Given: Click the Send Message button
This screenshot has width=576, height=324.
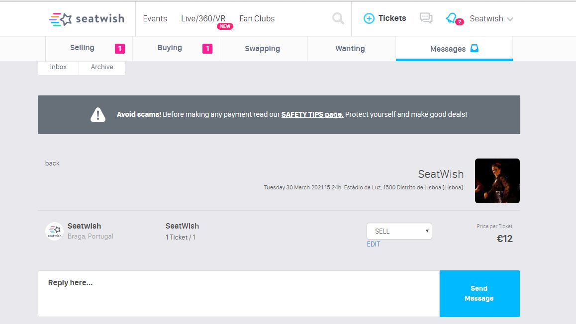Looking at the screenshot, I should pos(480,294).
